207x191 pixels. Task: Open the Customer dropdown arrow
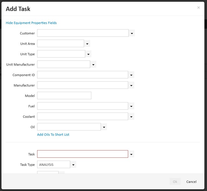[132, 33]
